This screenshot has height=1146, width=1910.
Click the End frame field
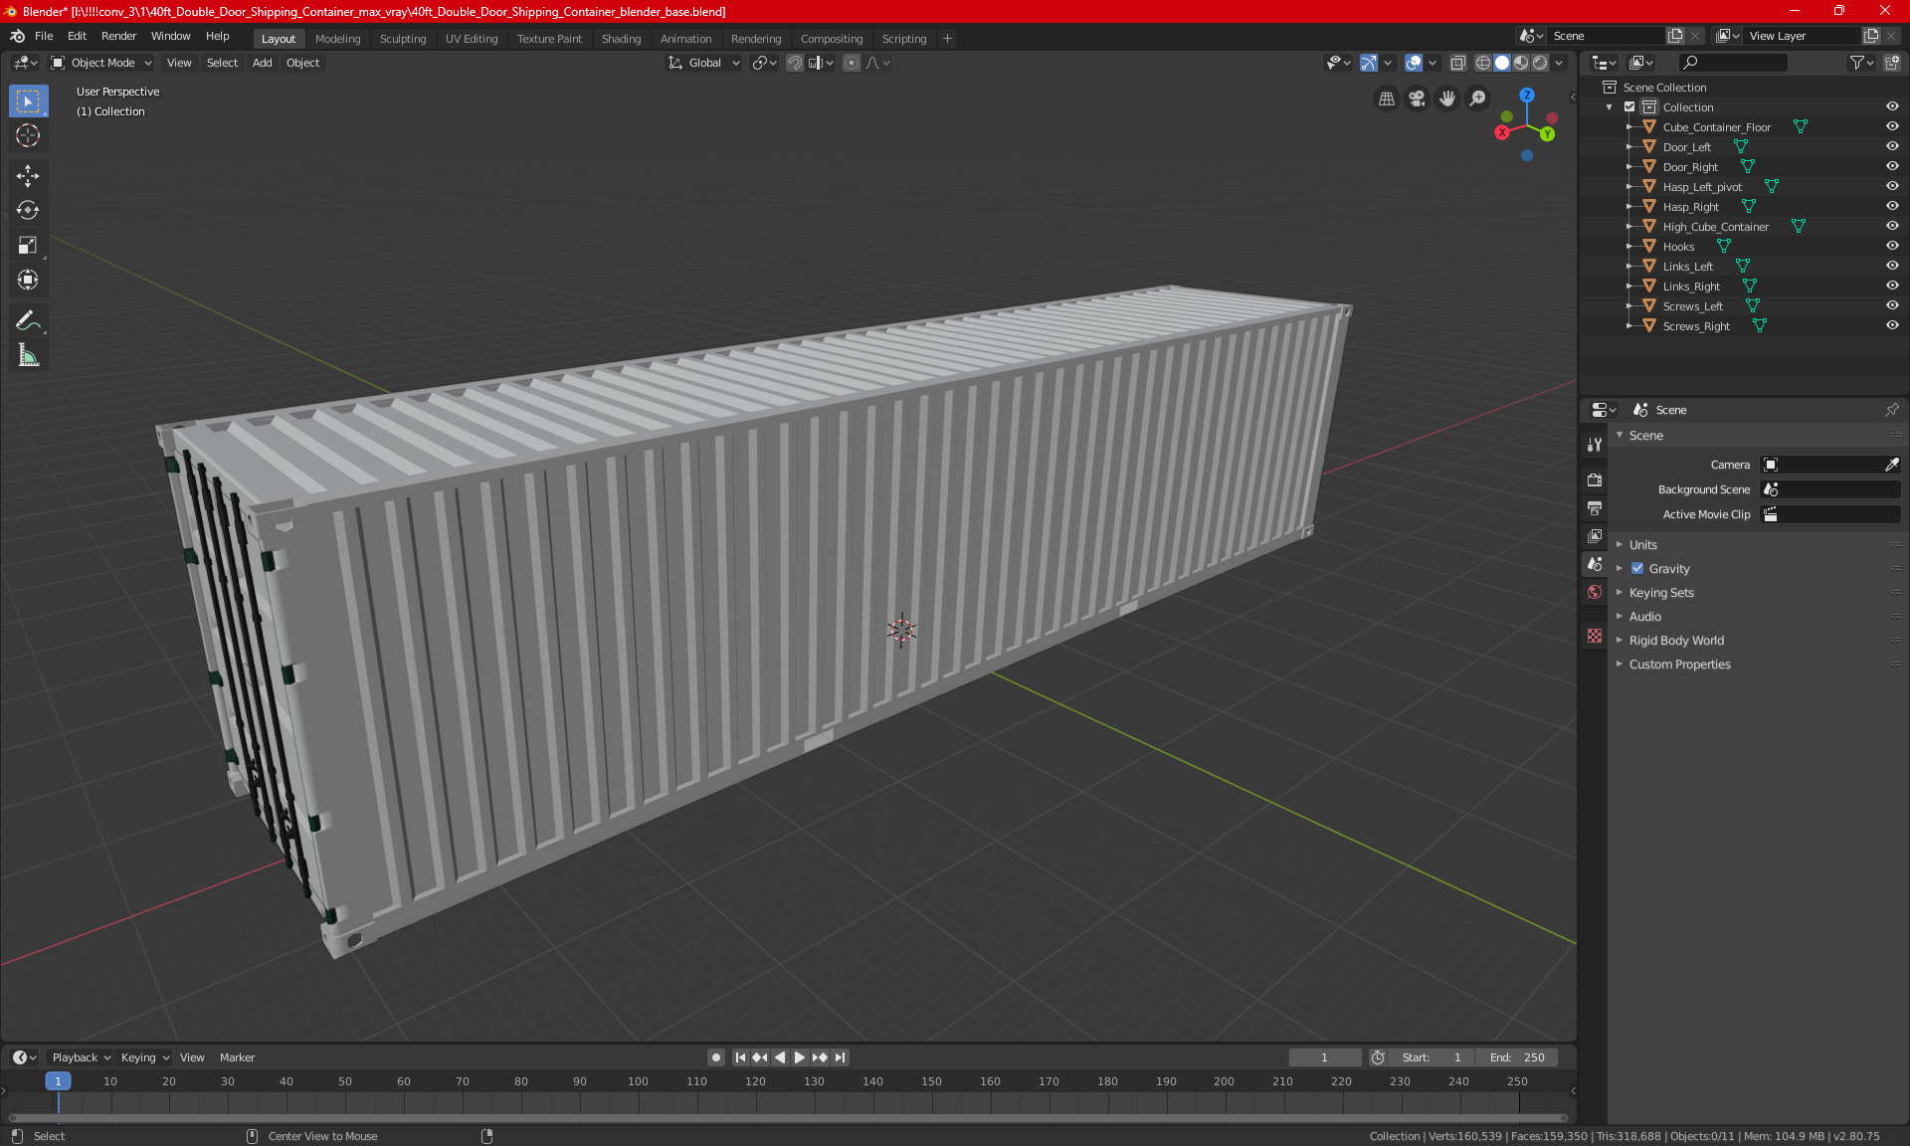click(x=1517, y=1057)
